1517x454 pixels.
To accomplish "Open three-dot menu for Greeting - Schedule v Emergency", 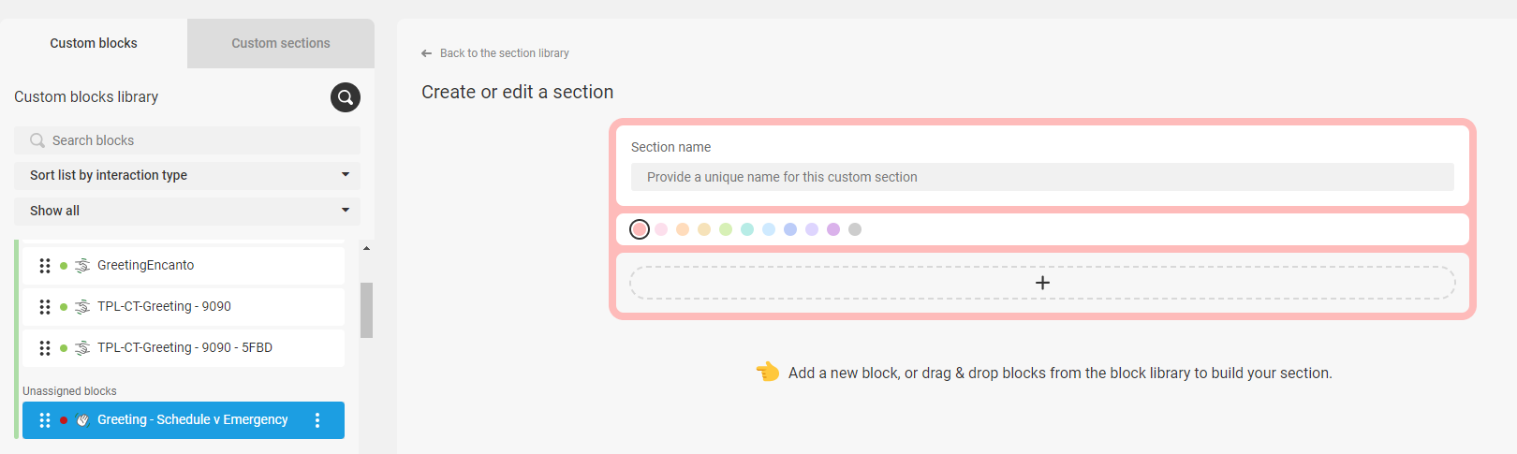I will click(x=317, y=420).
